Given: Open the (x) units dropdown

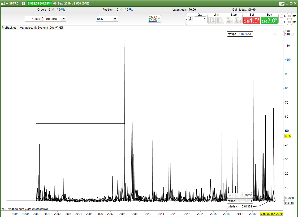Looking at the screenshot, I should click(x=55, y=19).
